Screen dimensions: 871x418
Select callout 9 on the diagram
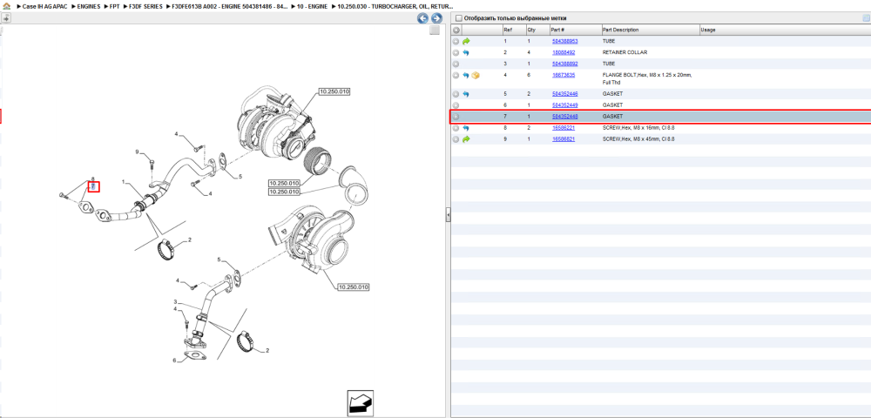[x=138, y=152]
